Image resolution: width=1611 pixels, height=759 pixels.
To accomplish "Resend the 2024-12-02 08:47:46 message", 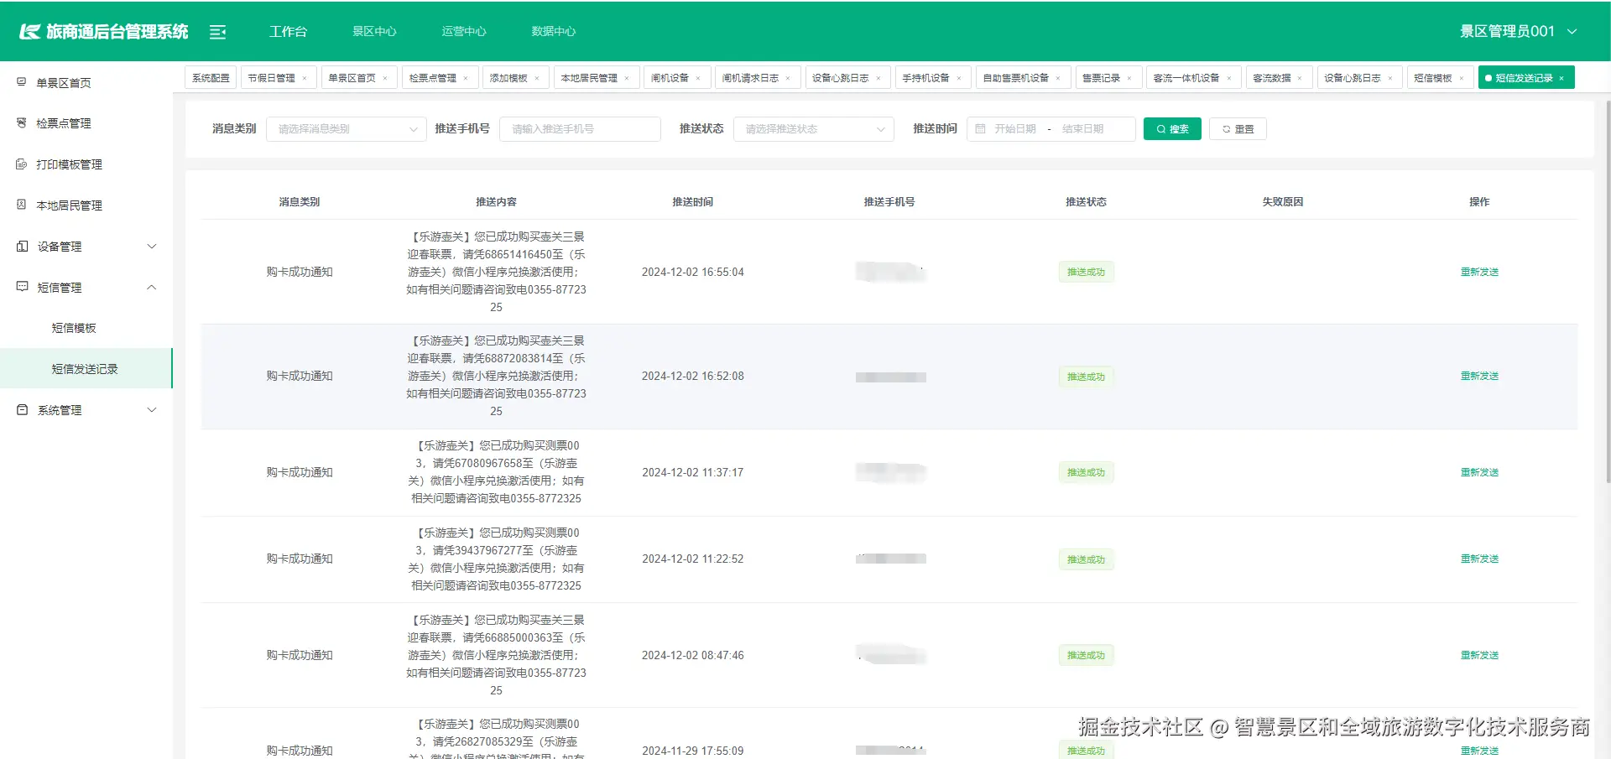I will coord(1479,655).
